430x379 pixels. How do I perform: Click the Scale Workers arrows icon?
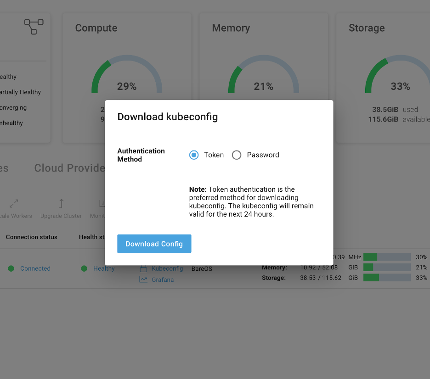pyautogui.click(x=14, y=203)
